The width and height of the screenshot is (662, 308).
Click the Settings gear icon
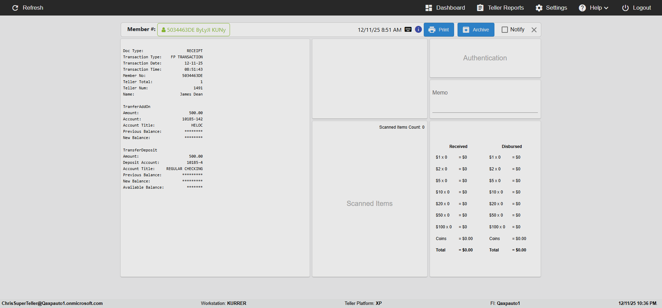(539, 8)
